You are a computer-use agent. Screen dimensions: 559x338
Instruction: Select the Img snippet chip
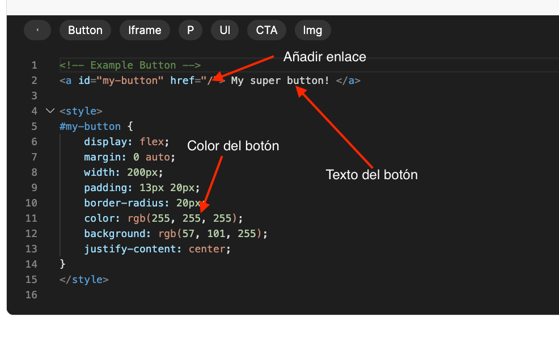(312, 30)
